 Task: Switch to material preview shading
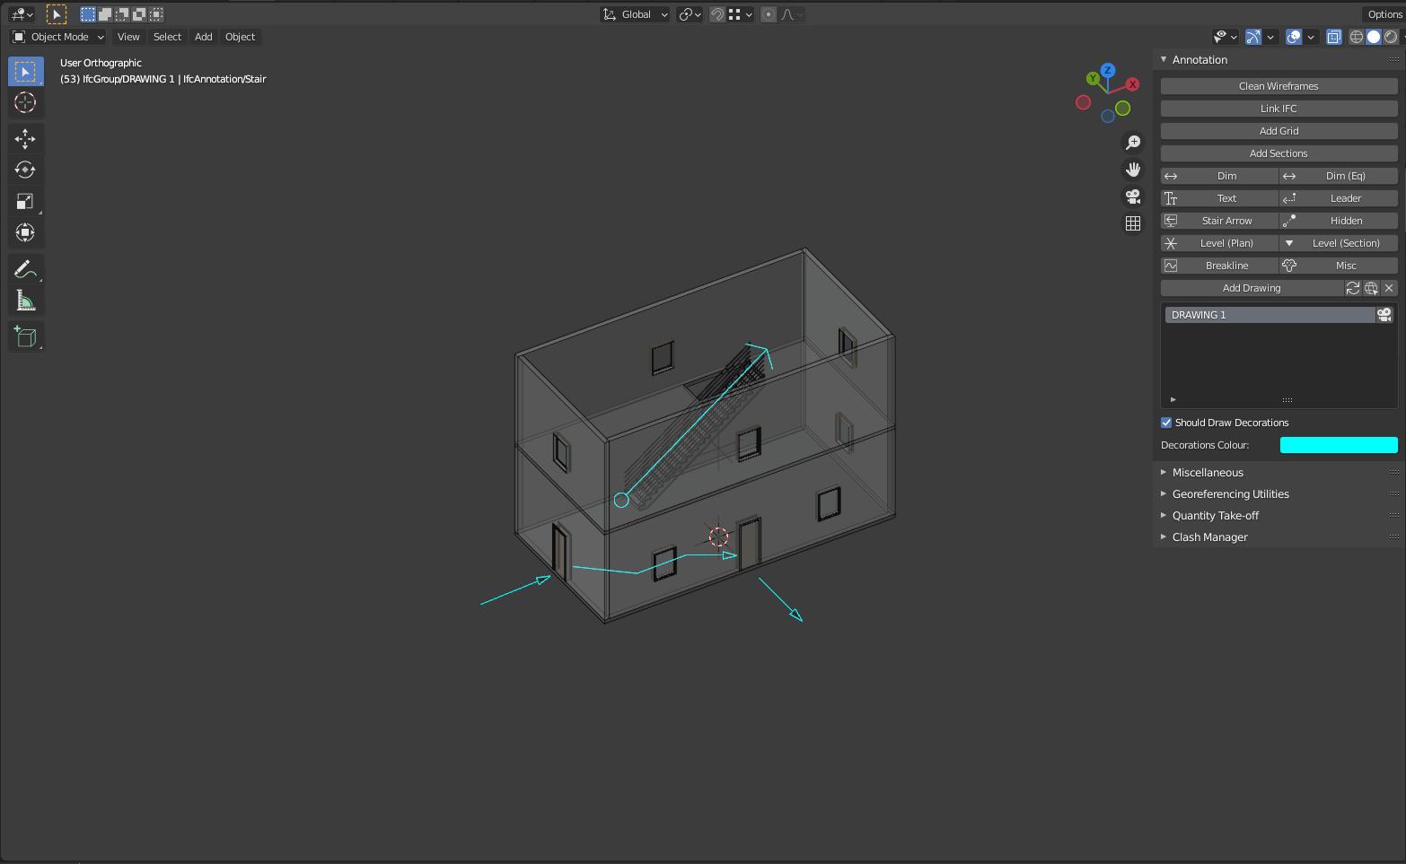(1391, 37)
